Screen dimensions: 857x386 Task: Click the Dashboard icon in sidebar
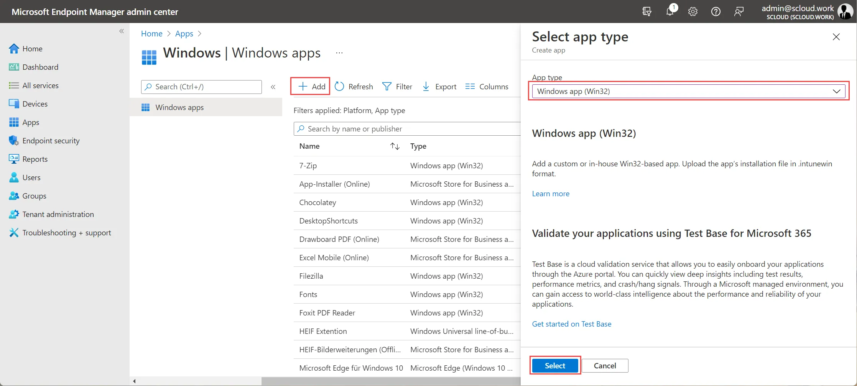[14, 67]
